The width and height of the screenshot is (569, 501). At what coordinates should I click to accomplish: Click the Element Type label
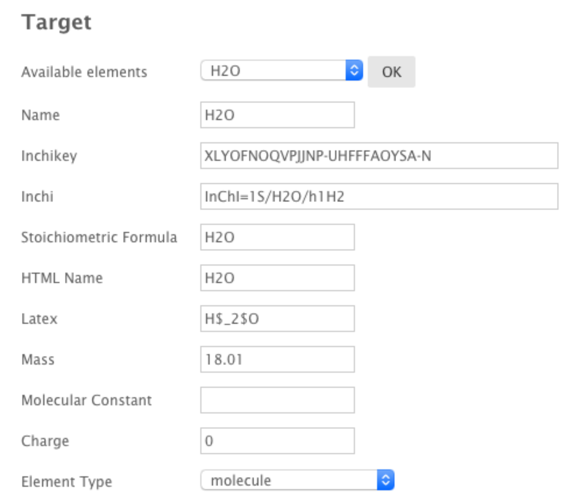66,482
